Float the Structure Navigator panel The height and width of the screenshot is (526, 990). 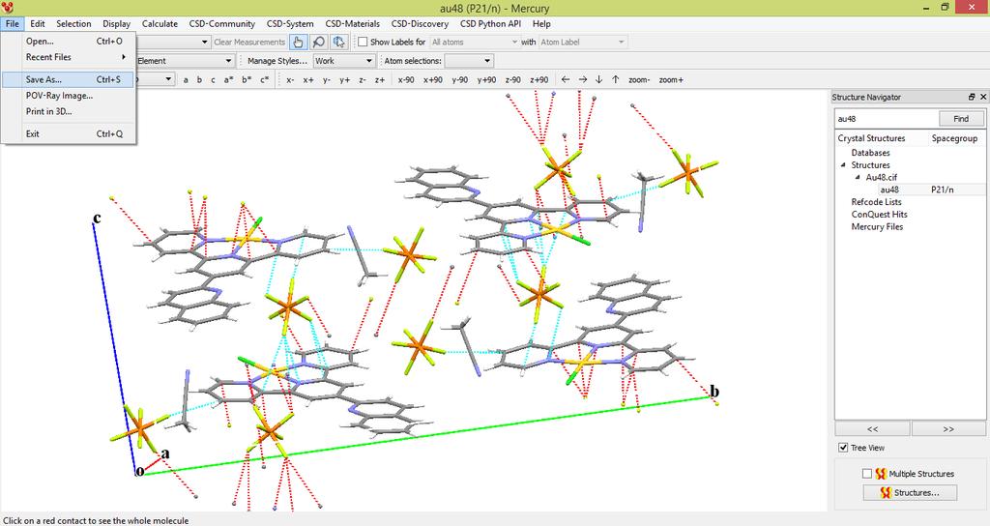(x=972, y=97)
